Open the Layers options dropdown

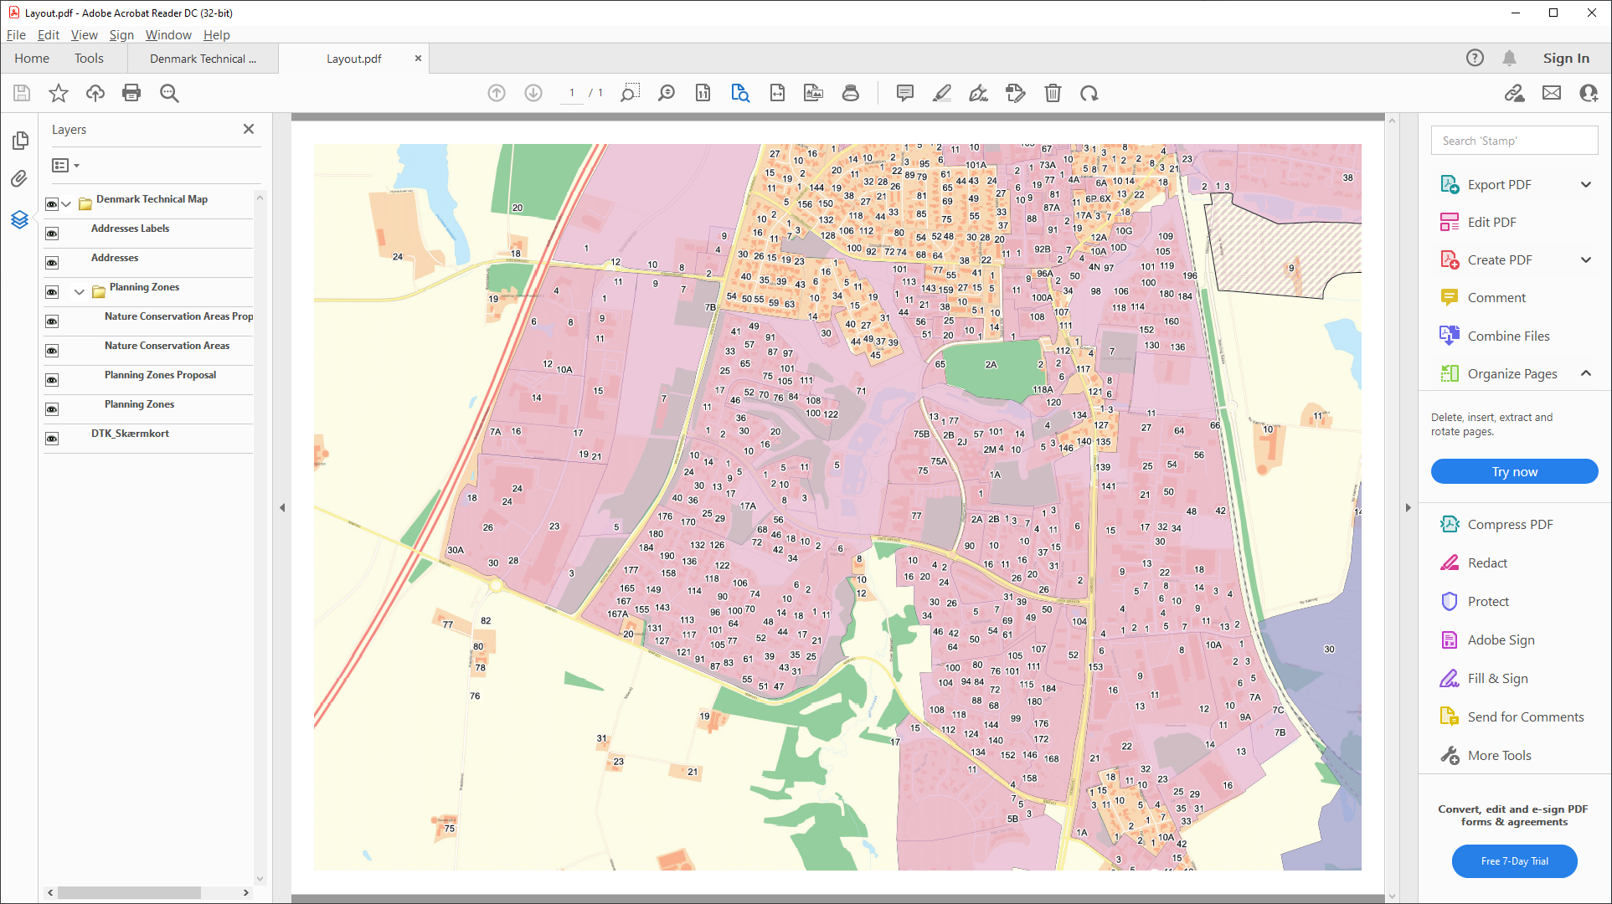pyautogui.click(x=65, y=166)
